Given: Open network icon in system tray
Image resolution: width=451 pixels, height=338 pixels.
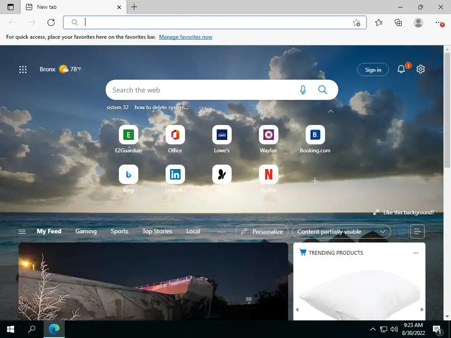Looking at the screenshot, I should (x=384, y=329).
